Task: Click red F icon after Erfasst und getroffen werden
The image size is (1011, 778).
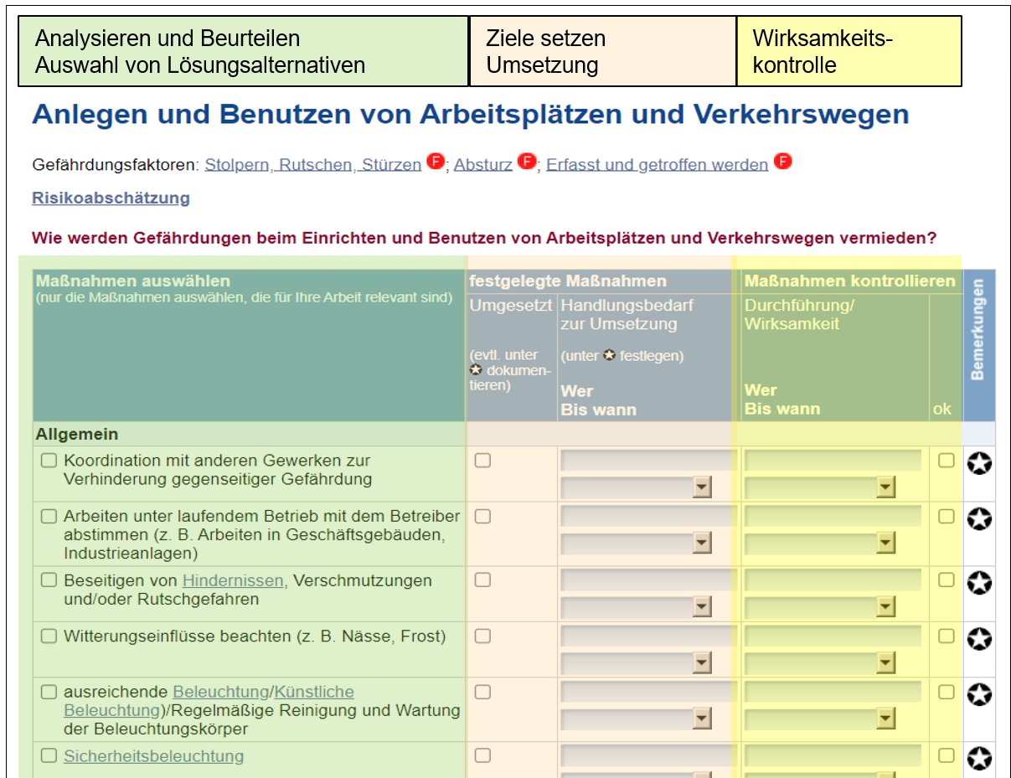Action: [x=782, y=162]
